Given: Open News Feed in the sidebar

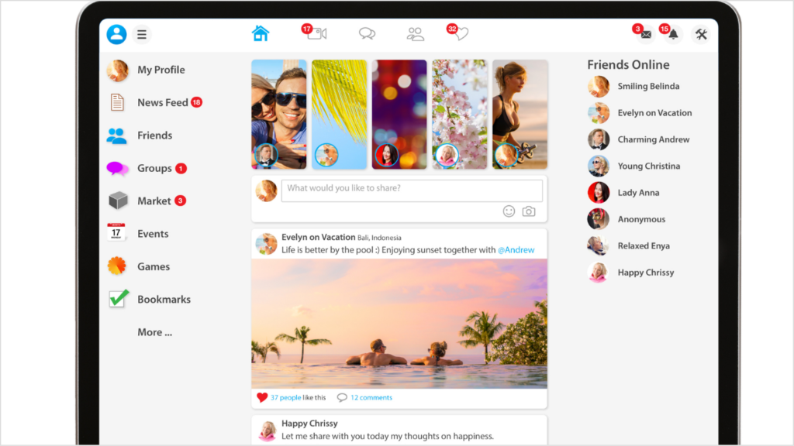Looking at the screenshot, I should (x=162, y=102).
